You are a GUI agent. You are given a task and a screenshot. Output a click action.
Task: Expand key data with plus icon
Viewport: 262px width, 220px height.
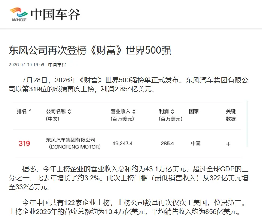point(228,144)
